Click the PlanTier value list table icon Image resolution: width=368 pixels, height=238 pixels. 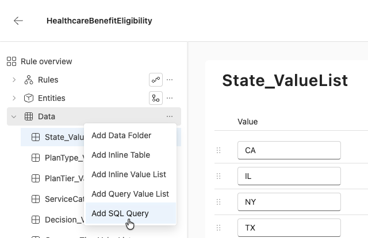tap(36, 178)
